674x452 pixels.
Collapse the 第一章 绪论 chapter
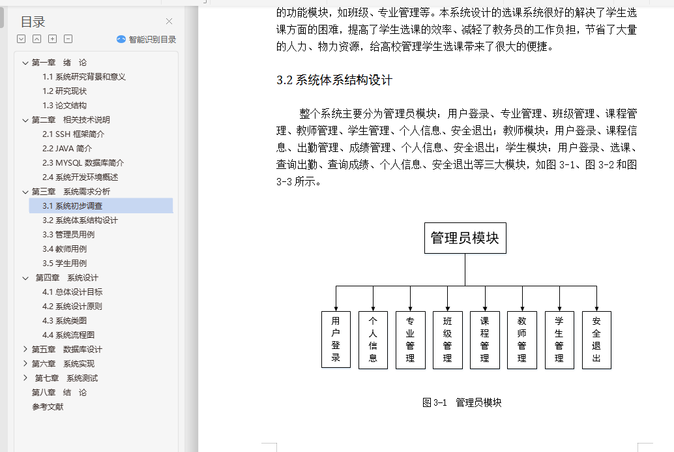coord(25,63)
